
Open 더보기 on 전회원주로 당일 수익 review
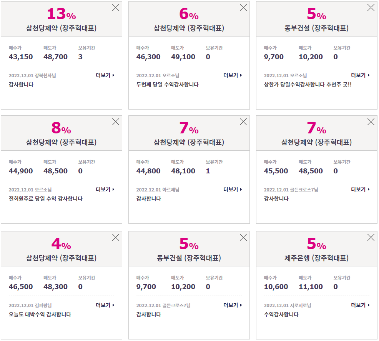pyautogui.click(x=105, y=189)
